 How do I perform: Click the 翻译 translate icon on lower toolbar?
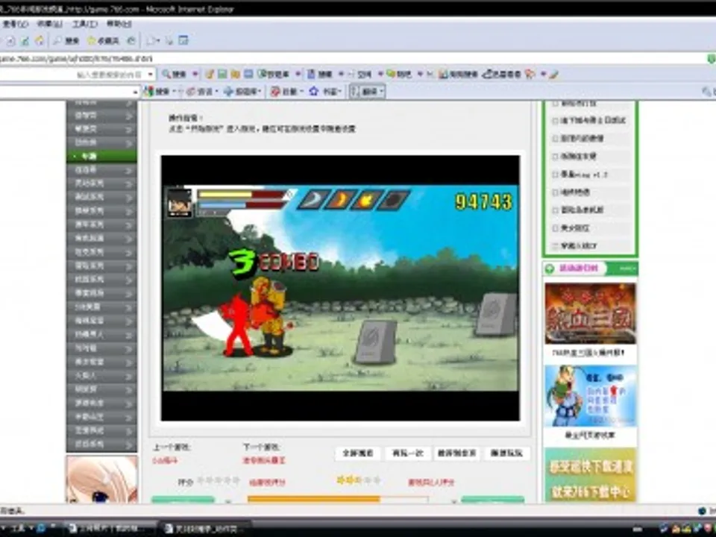tap(368, 91)
